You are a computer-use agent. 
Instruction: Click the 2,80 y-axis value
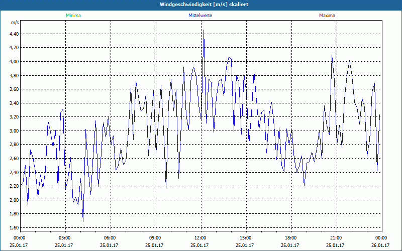(x=15, y=145)
